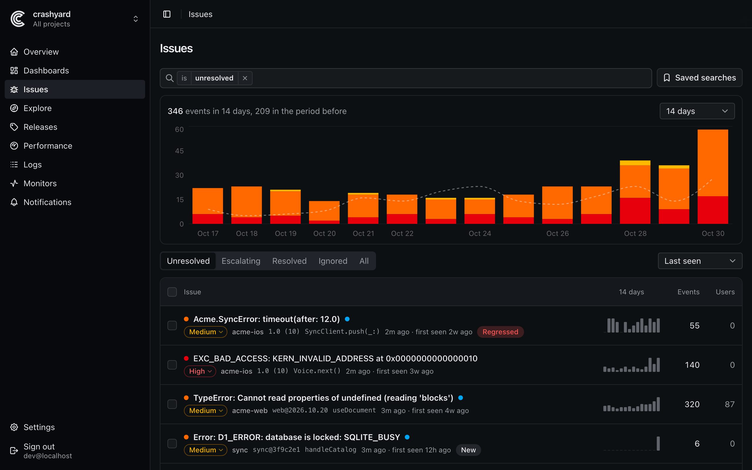Navigate to Performance
The height and width of the screenshot is (470, 752).
point(75,146)
